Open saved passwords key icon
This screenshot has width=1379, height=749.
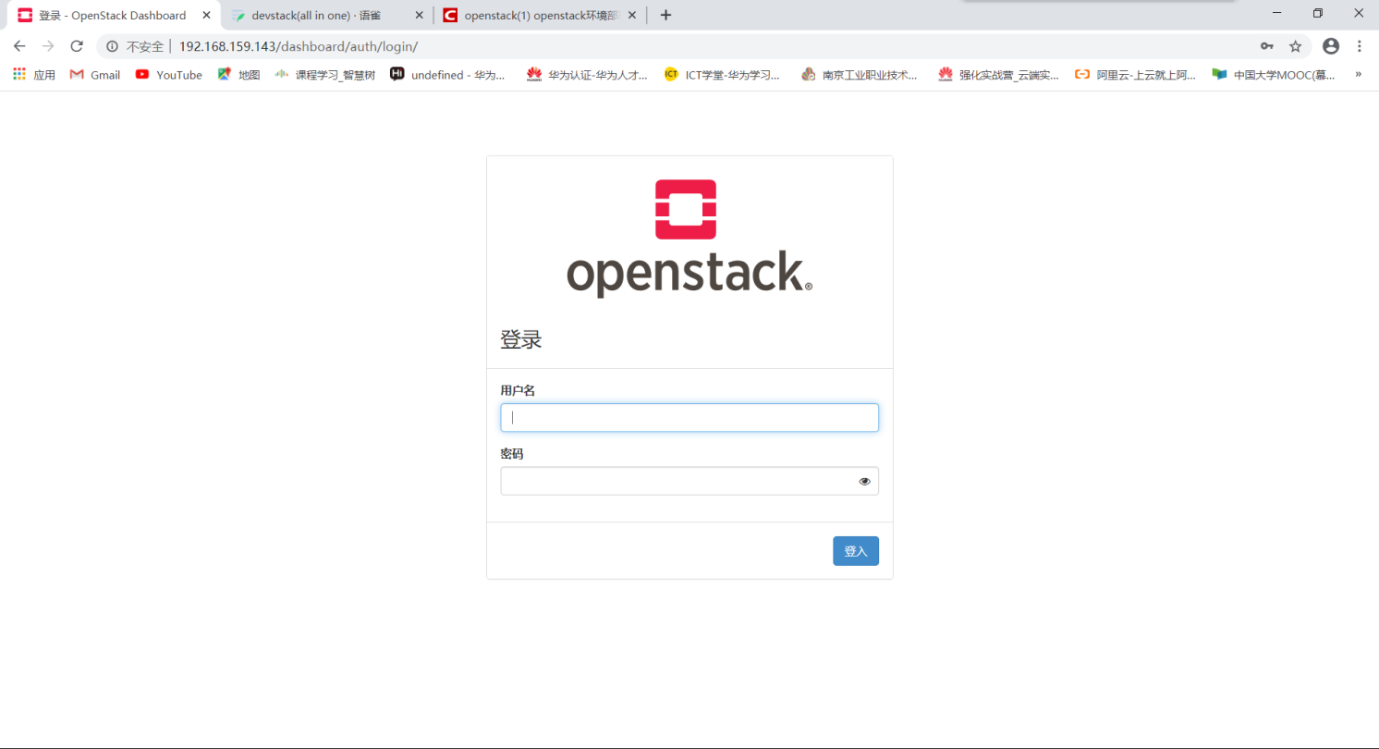tap(1267, 46)
